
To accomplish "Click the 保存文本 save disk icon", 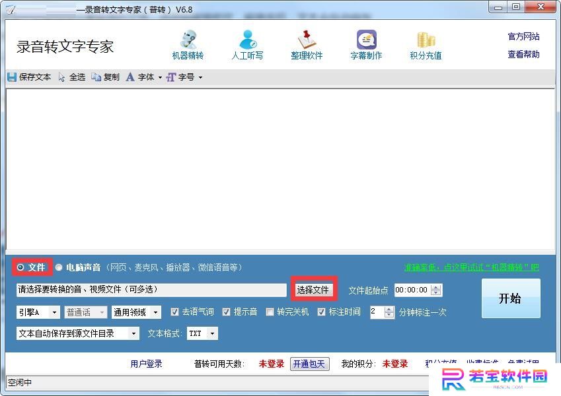I will (x=12, y=77).
